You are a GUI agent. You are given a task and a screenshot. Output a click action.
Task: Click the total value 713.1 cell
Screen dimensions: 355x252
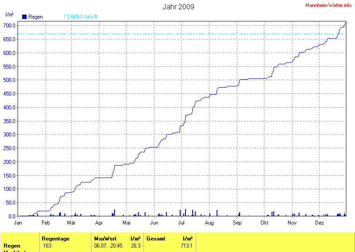point(186,246)
